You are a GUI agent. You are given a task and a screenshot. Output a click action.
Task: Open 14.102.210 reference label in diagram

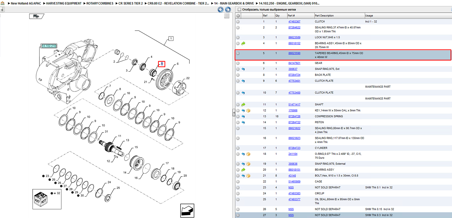tap(49, 46)
